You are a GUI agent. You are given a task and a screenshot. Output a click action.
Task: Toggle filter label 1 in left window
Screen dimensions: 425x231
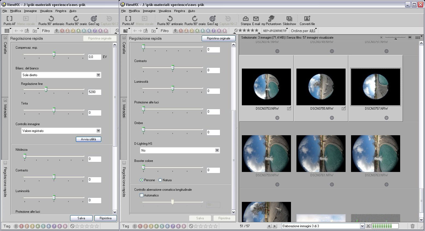(62, 31)
